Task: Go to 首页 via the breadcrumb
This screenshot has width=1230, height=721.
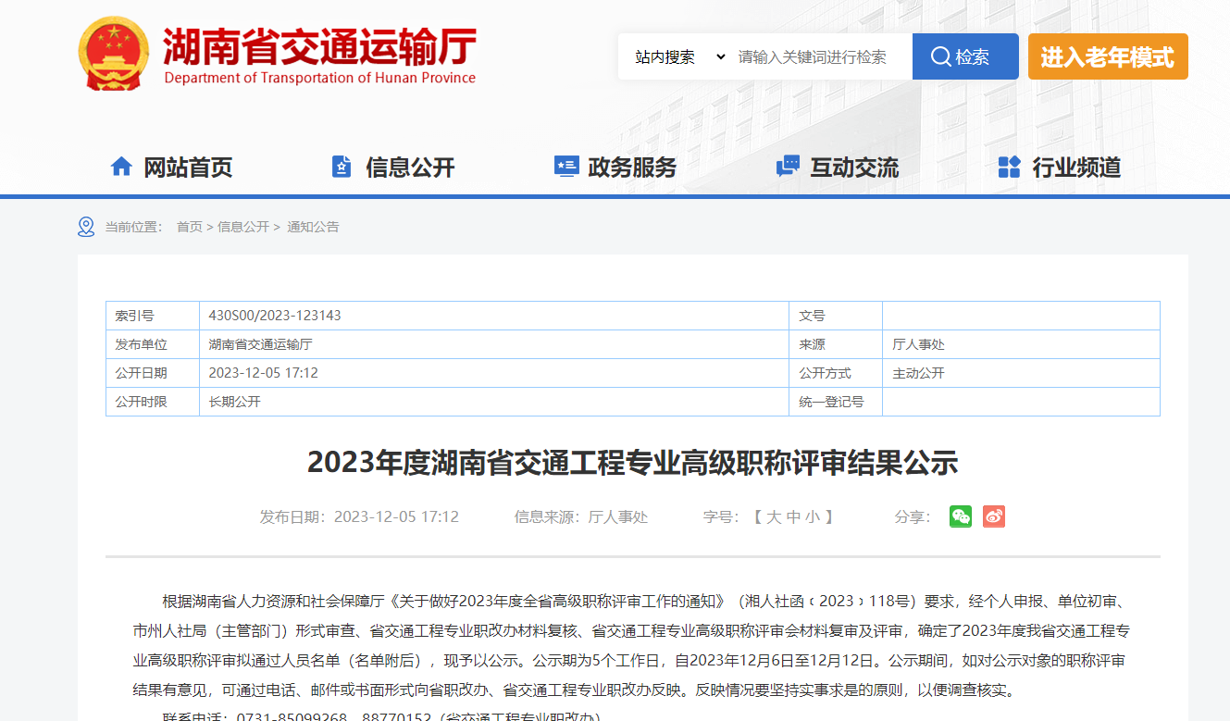Action: pyautogui.click(x=189, y=227)
